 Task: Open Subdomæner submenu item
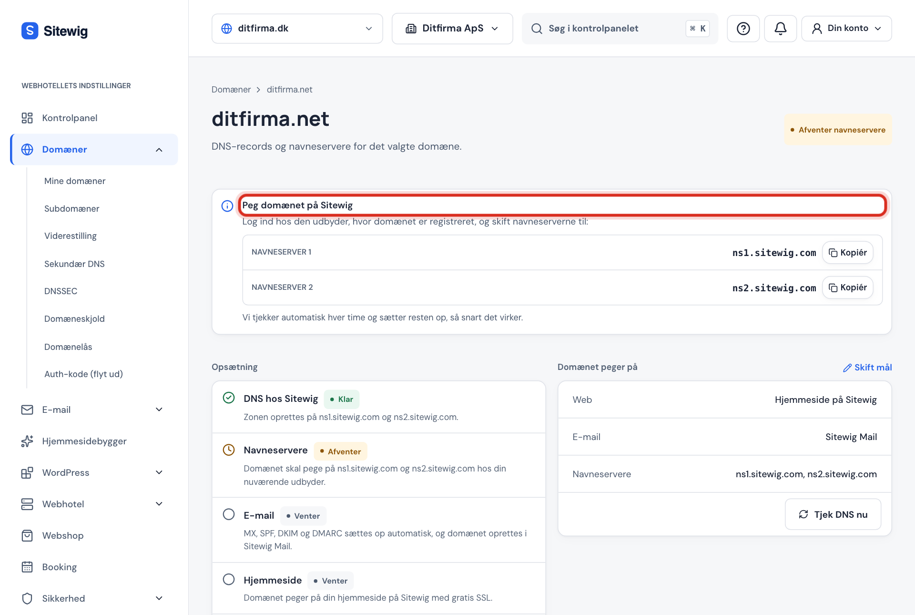[72, 209]
